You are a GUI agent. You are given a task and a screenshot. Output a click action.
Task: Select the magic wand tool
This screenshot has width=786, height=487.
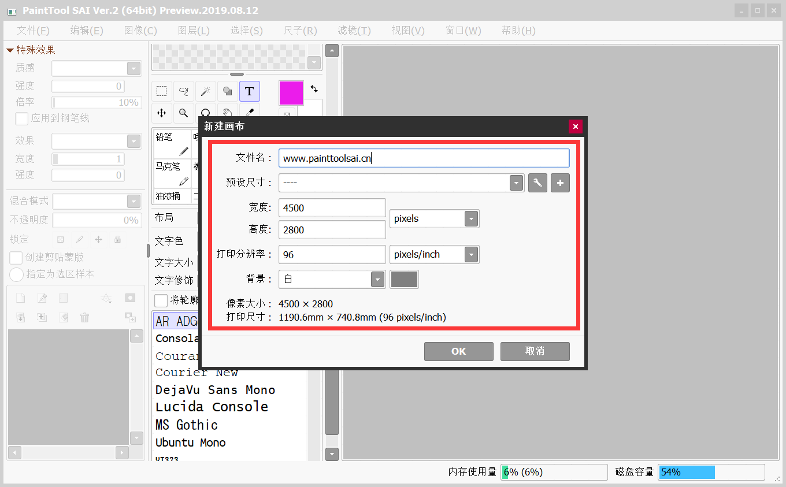click(x=206, y=91)
